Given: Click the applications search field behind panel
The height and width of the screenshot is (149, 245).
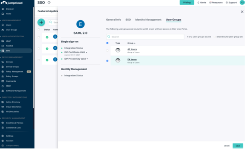Looking at the screenshot, I should click(x=53, y=22).
